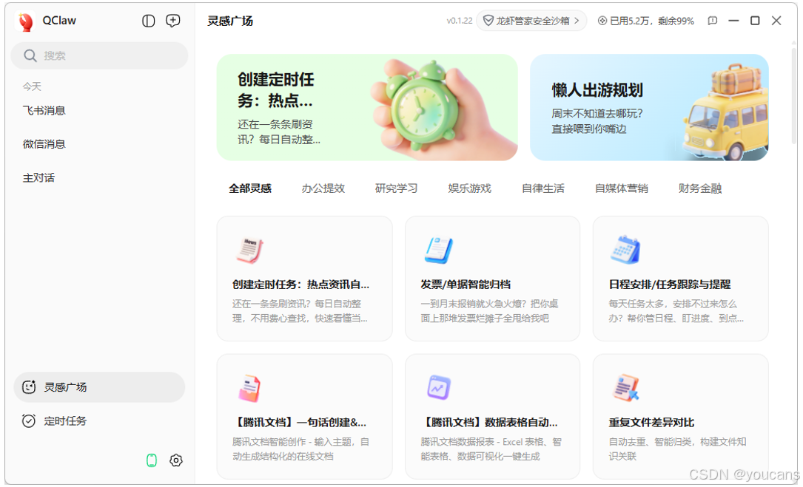Start a new chat with plus bubble icon
803x487 pixels.
[173, 21]
